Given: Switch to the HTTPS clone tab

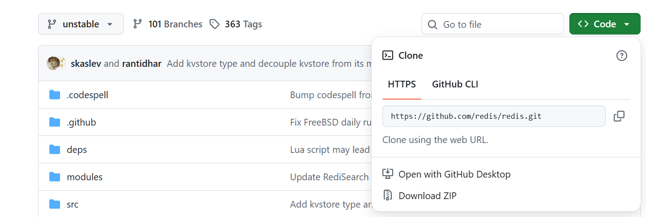Looking at the screenshot, I should [x=402, y=84].
